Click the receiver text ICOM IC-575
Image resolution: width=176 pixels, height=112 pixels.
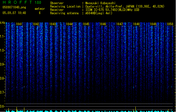tap(95, 10)
